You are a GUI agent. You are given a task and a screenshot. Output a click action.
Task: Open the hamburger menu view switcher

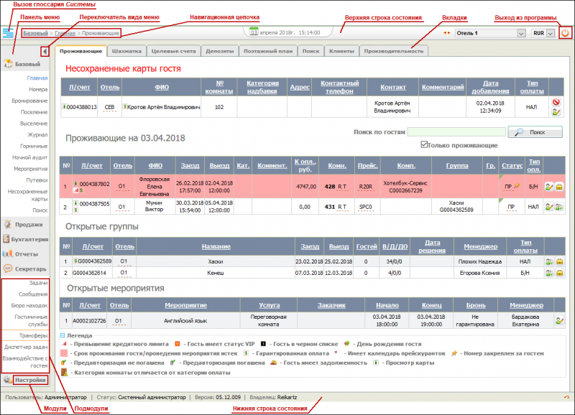(8, 32)
